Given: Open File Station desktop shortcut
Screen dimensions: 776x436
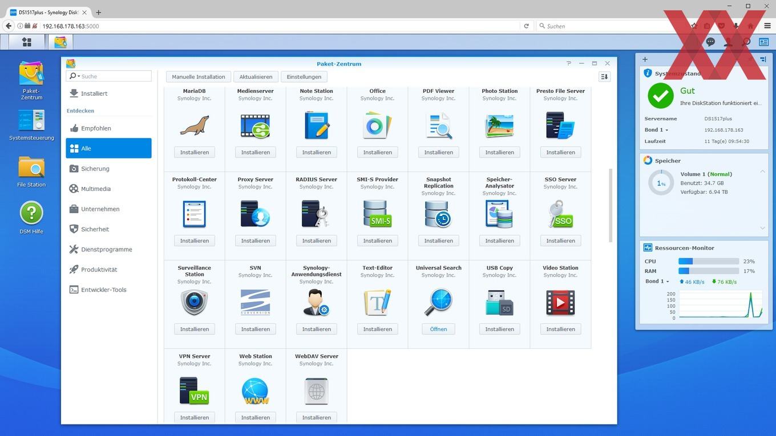Looking at the screenshot, I should (31, 172).
